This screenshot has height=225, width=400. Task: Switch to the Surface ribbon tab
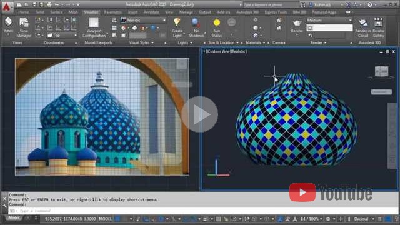point(56,12)
